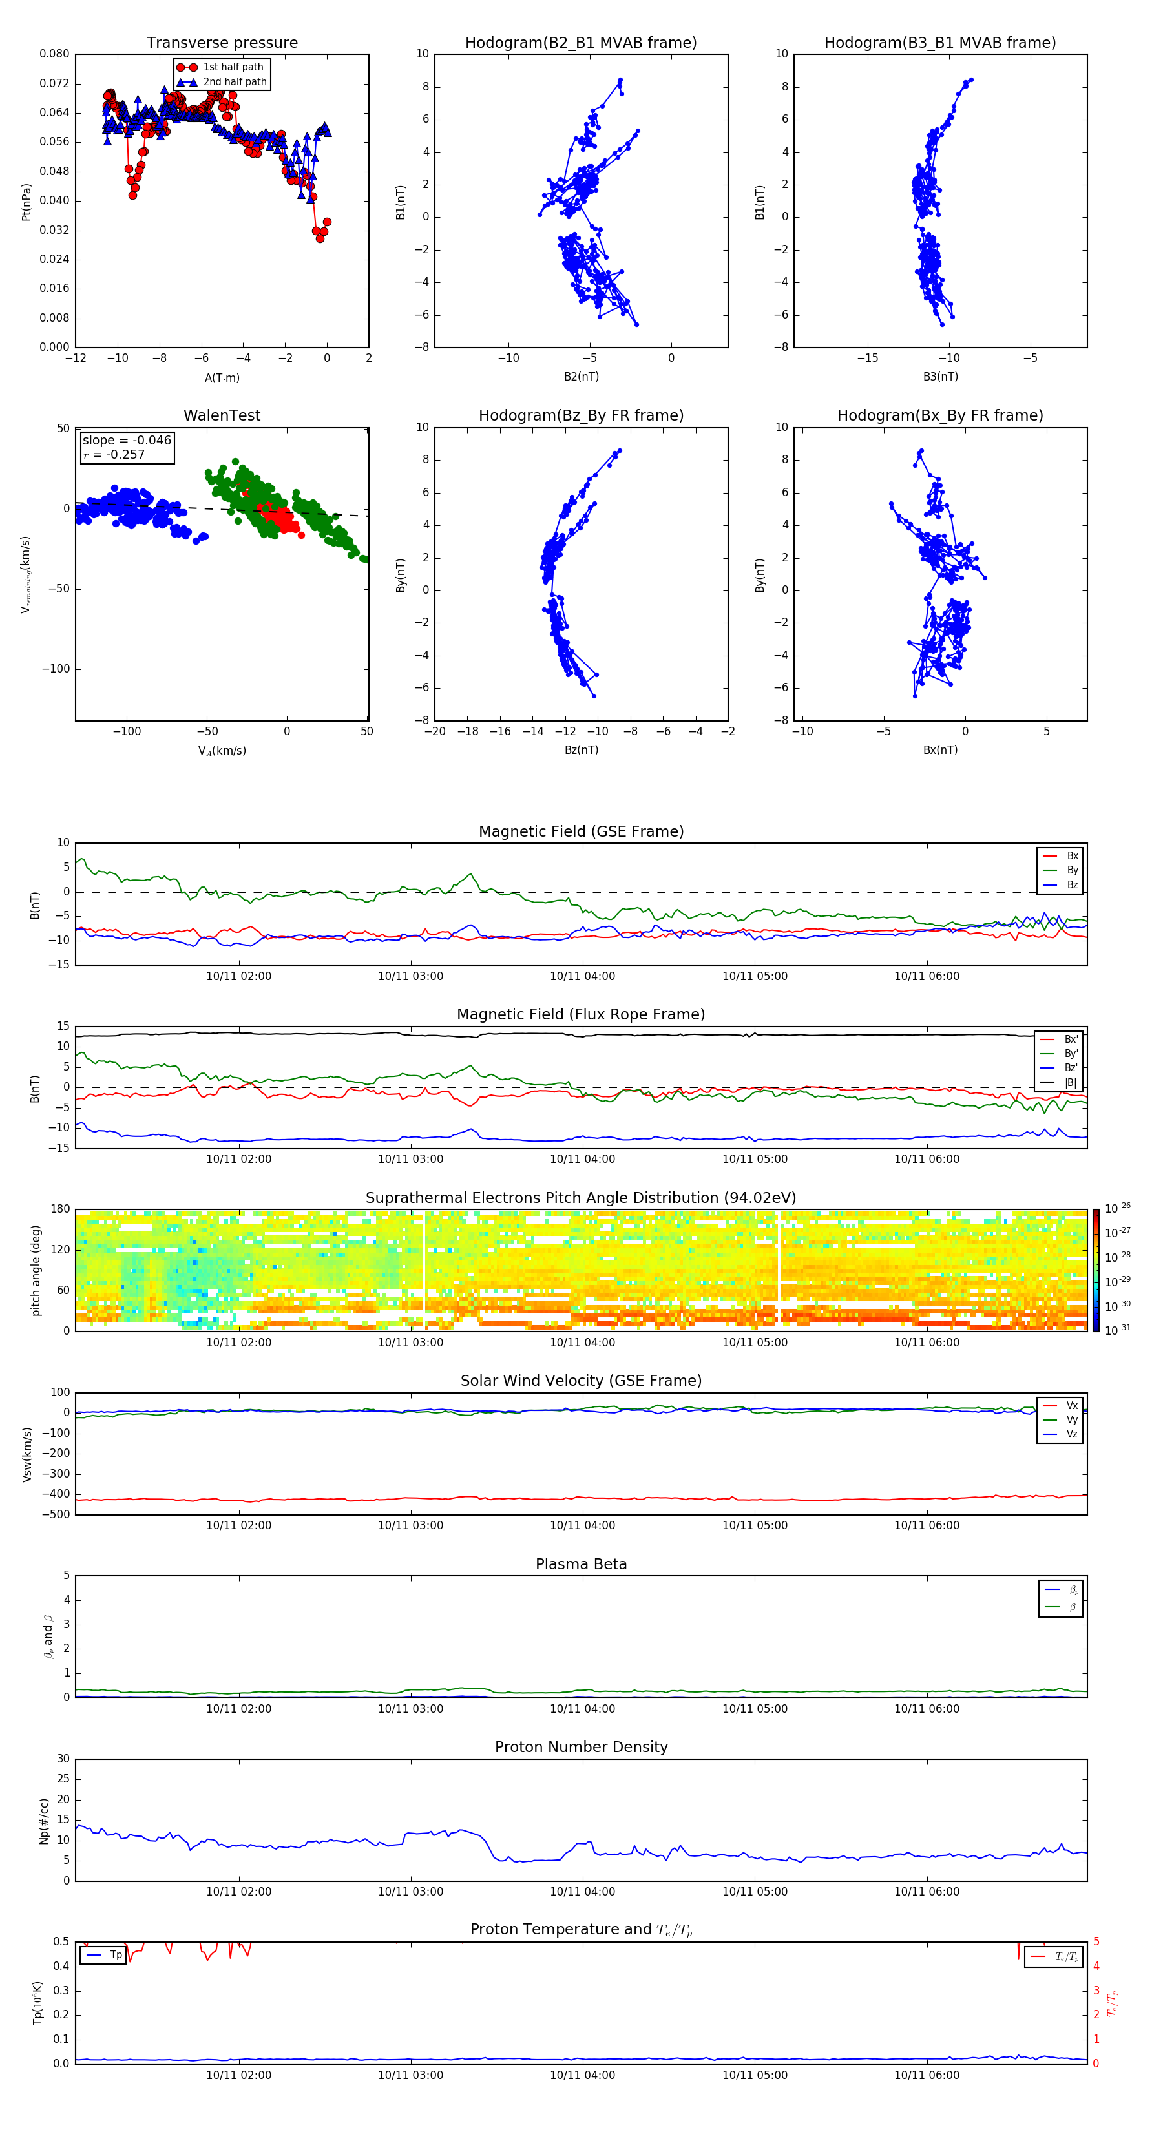Click the pitch angle distribution spectrogram
The image size is (1163, 2132).
(581, 1270)
